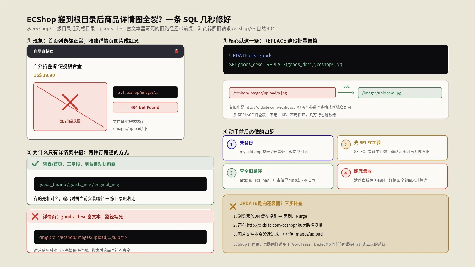
Task: Click the 存的是相对名 explanation text
Action: [x=85, y=198]
